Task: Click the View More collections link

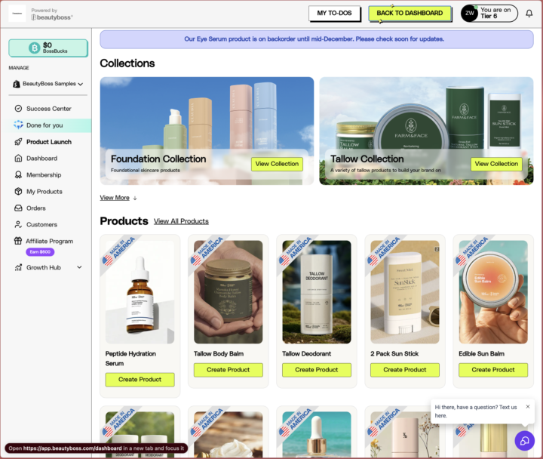Action: [x=115, y=198]
